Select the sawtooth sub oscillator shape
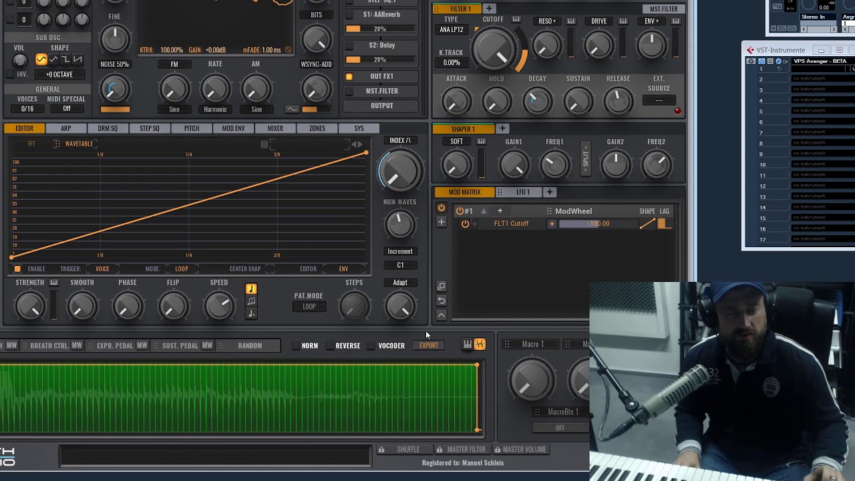This screenshot has height=481, width=855. click(x=77, y=60)
